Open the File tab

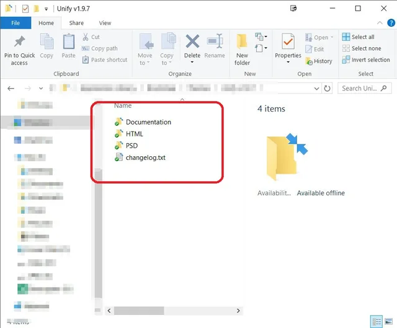pos(16,23)
